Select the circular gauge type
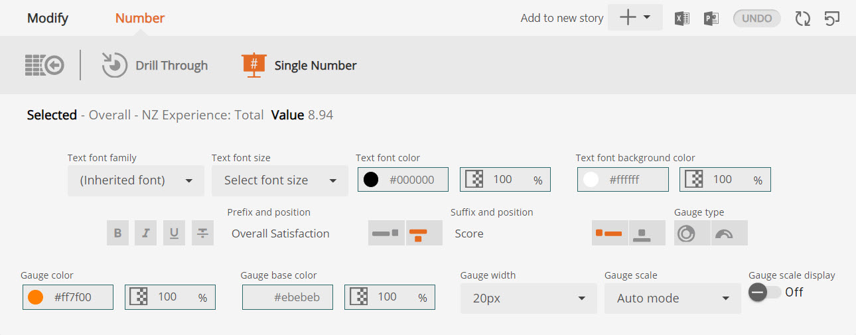Viewport: 856px width, 335px height. 692,233
